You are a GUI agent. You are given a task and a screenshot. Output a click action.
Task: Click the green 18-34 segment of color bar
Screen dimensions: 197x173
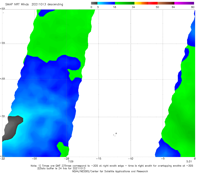(x=125, y=3)
